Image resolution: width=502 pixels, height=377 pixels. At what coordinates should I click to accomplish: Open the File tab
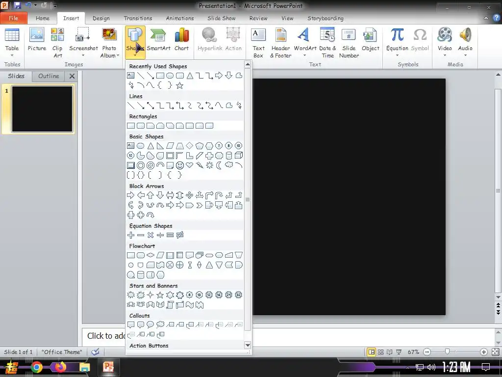[13, 18]
